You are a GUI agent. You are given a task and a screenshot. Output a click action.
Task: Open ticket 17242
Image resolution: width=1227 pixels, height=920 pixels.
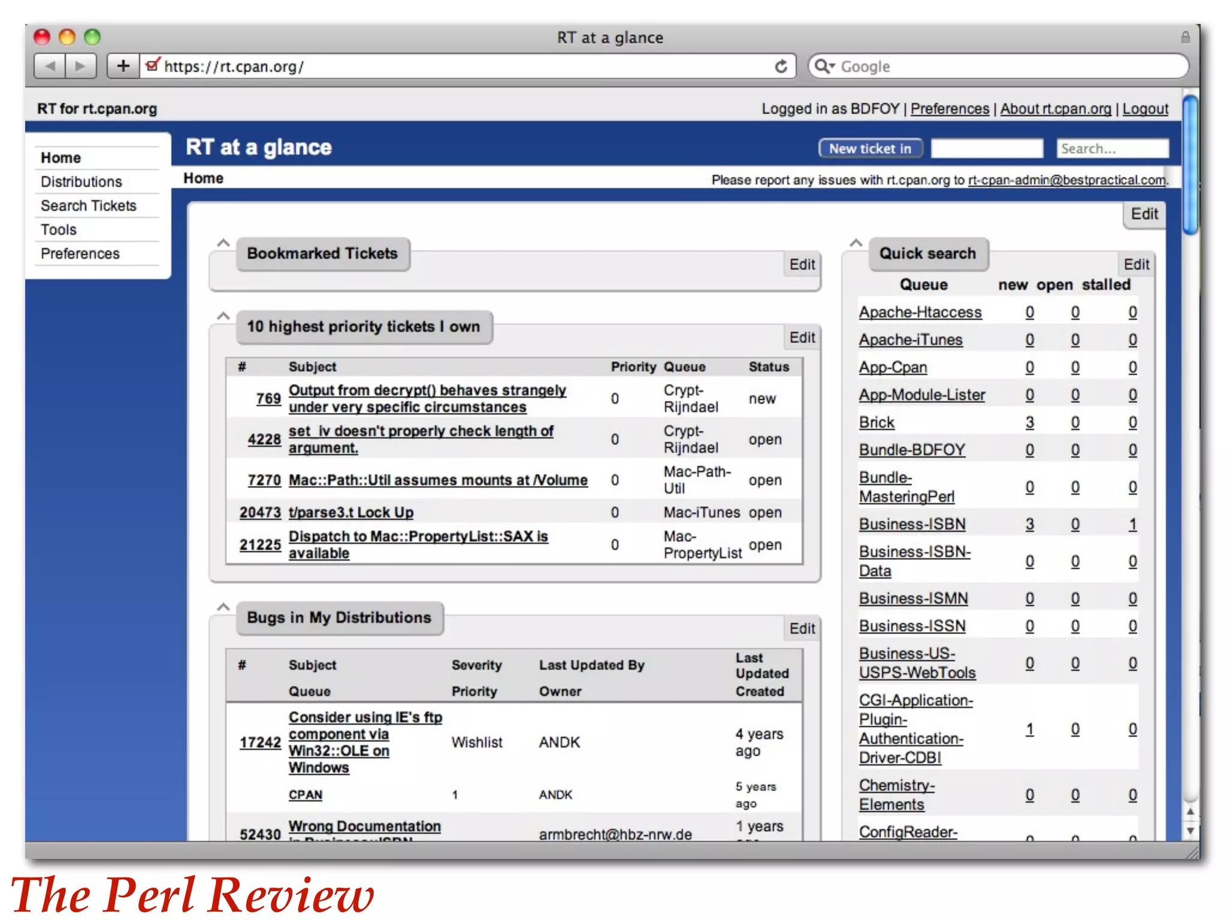coord(260,742)
